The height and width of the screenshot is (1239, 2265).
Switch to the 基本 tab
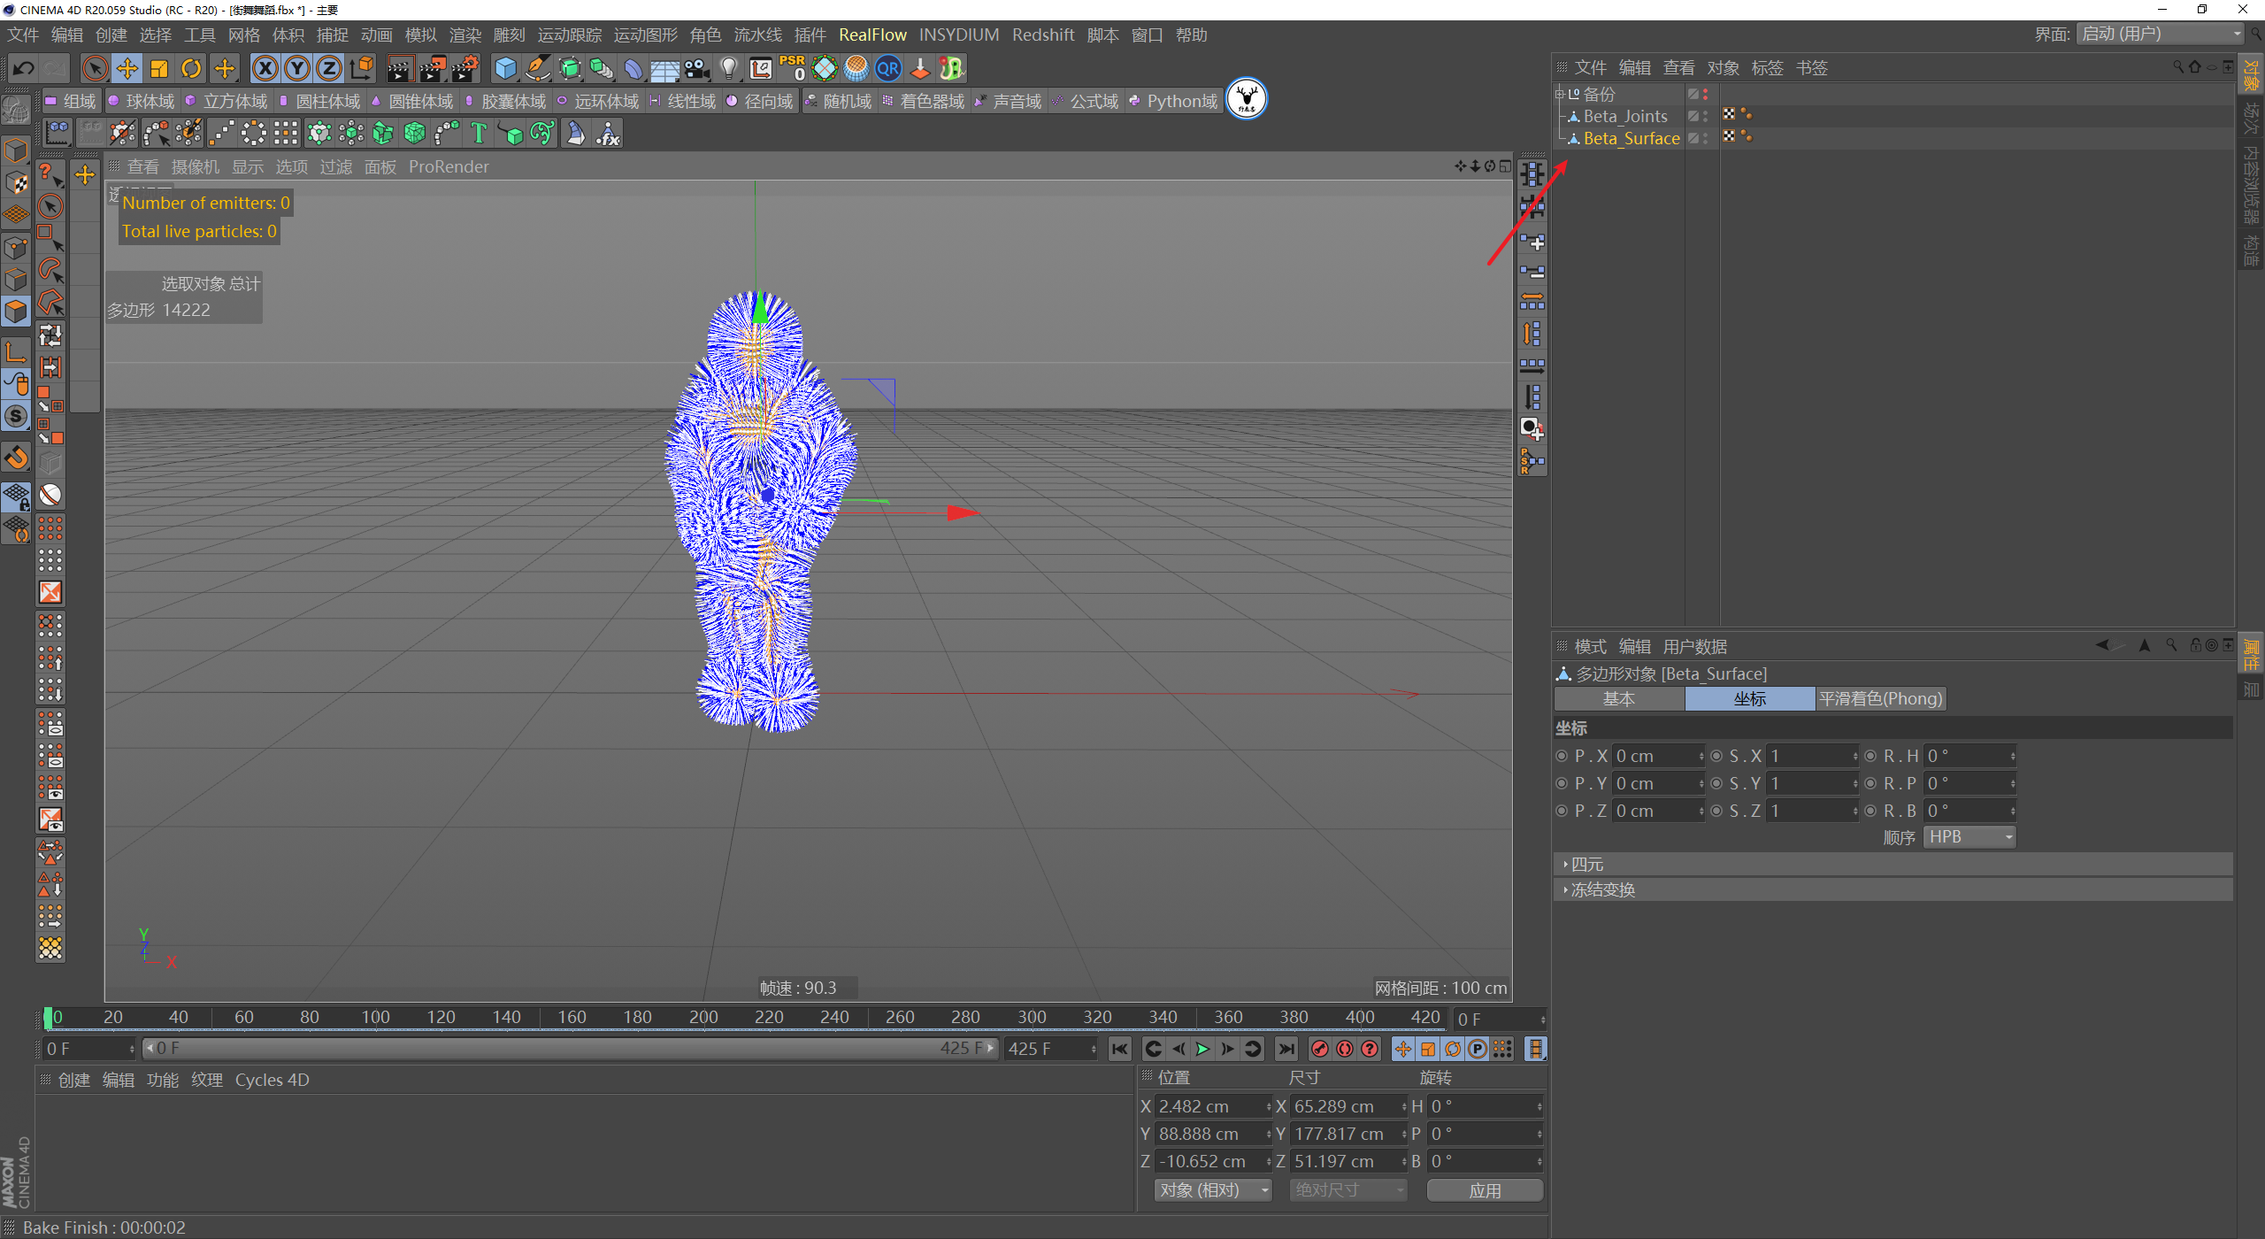click(1618, 699)
